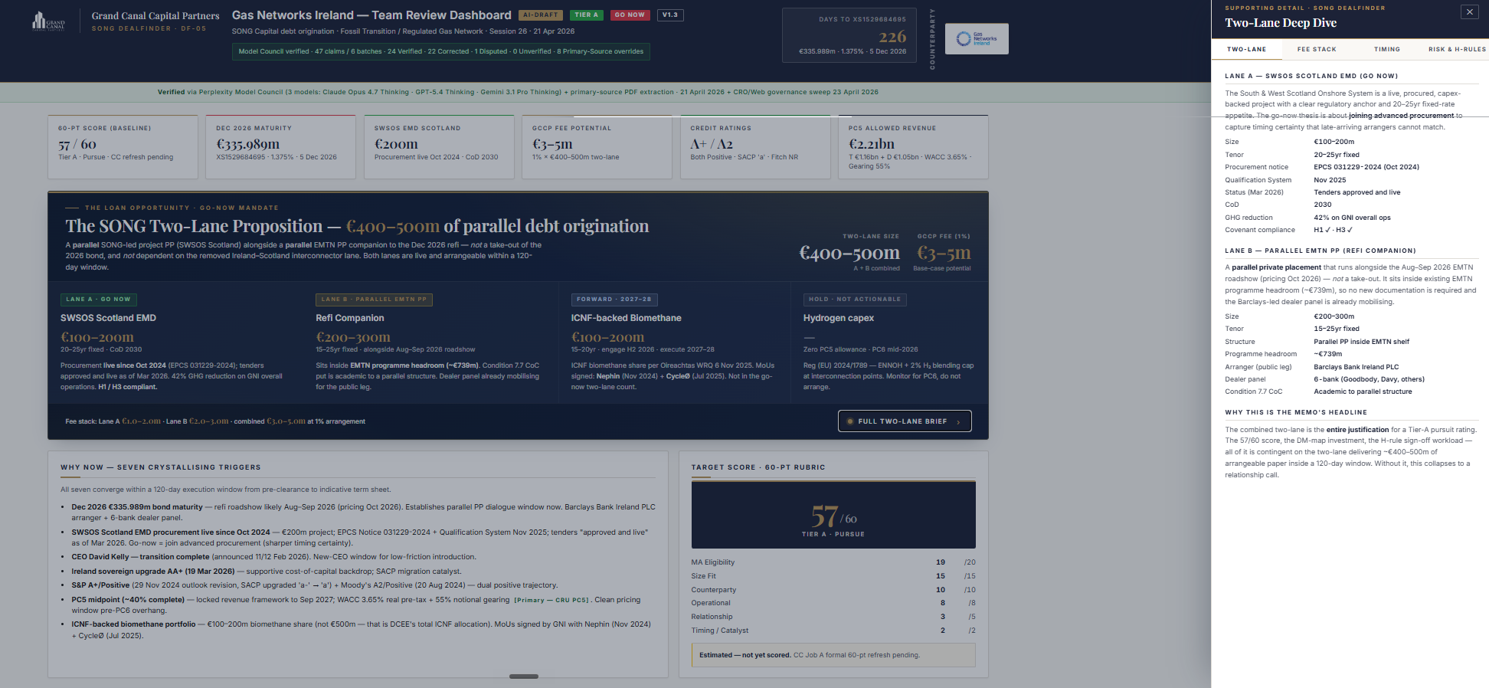Click the €400–500m two-lane size figure
The width and height of the screenshot is (1489, 688).
tap(849, 253)
